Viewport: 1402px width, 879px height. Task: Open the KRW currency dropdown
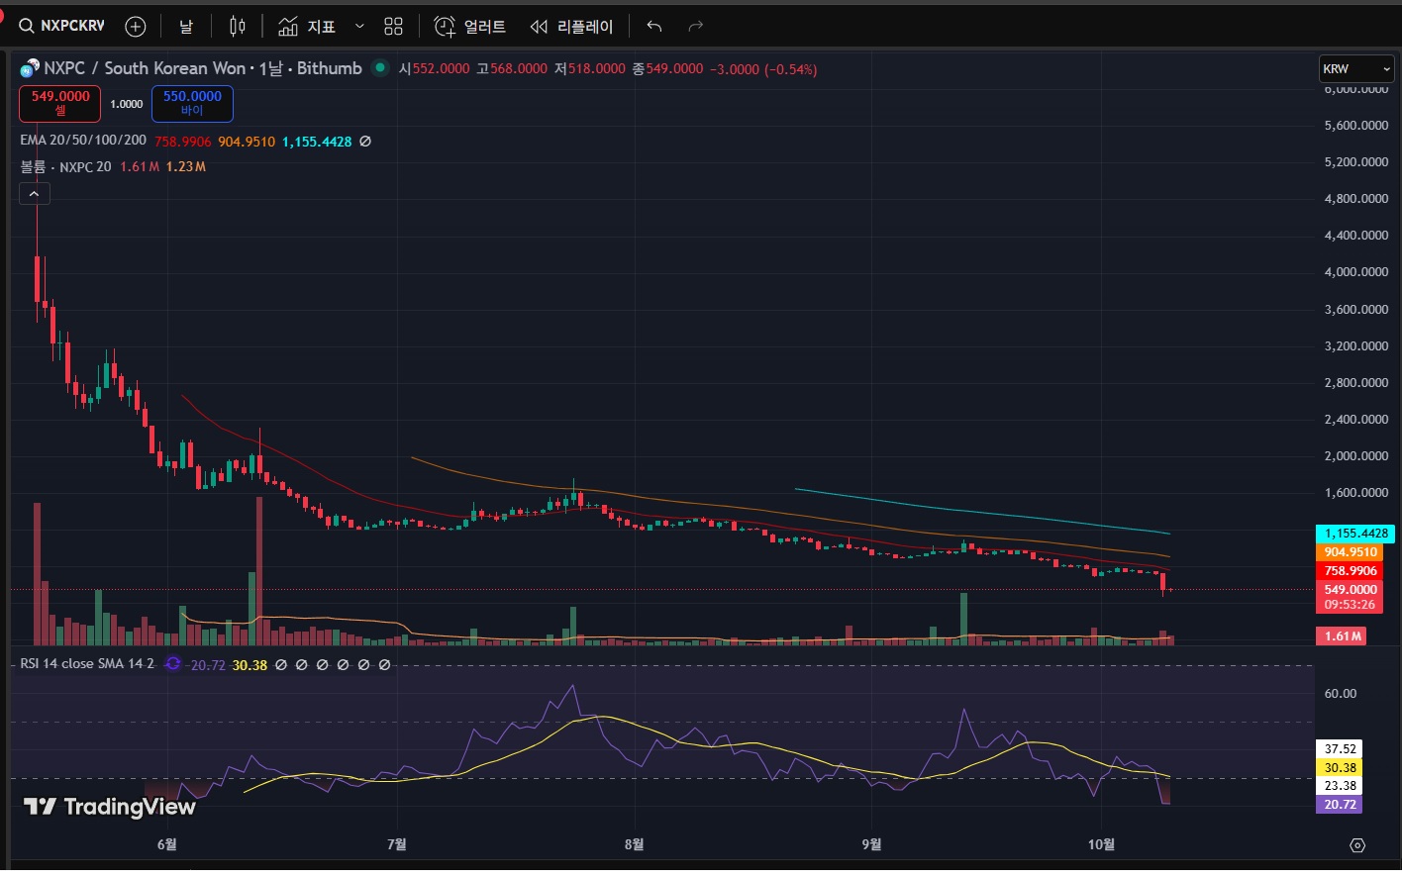click(x=1355, y=69)
